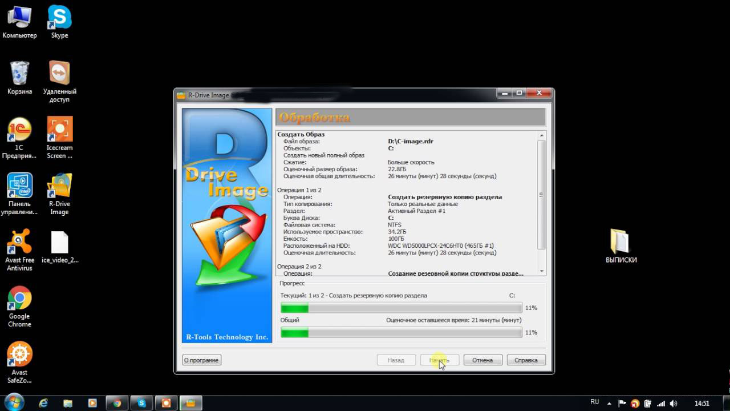Click the 14:51 taskbar clock

point(702,404)
